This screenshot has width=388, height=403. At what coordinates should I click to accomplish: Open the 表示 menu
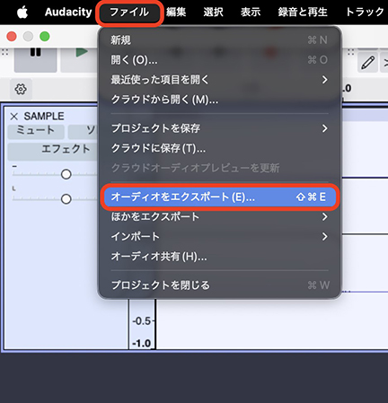pos(251,13)
